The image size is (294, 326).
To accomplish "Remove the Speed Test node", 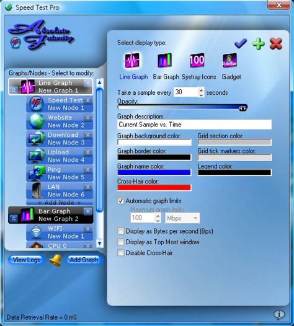I will tap(88, 100).
